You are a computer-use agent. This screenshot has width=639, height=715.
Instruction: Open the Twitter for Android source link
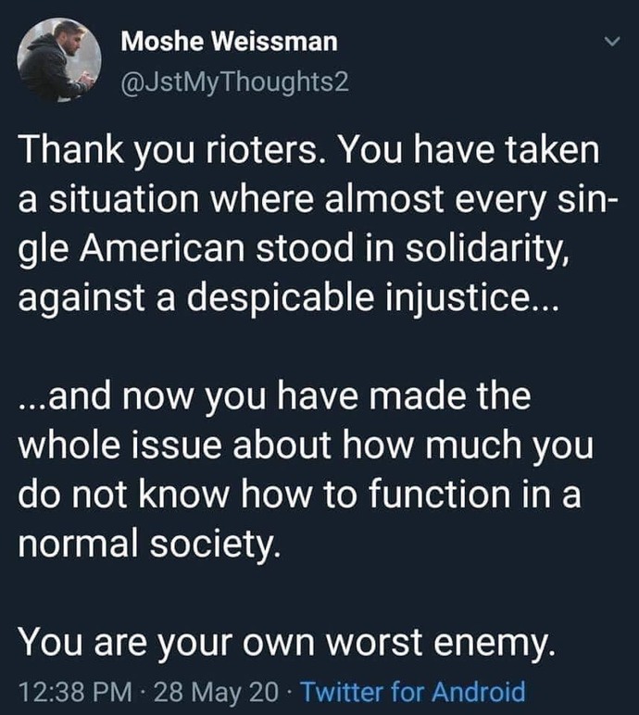pyautogui.click(x=413, y=691)
